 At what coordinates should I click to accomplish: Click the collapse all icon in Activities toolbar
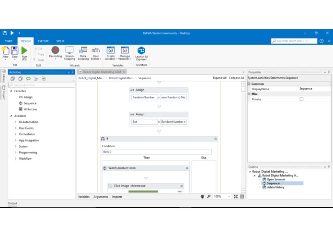pos(21,79)
